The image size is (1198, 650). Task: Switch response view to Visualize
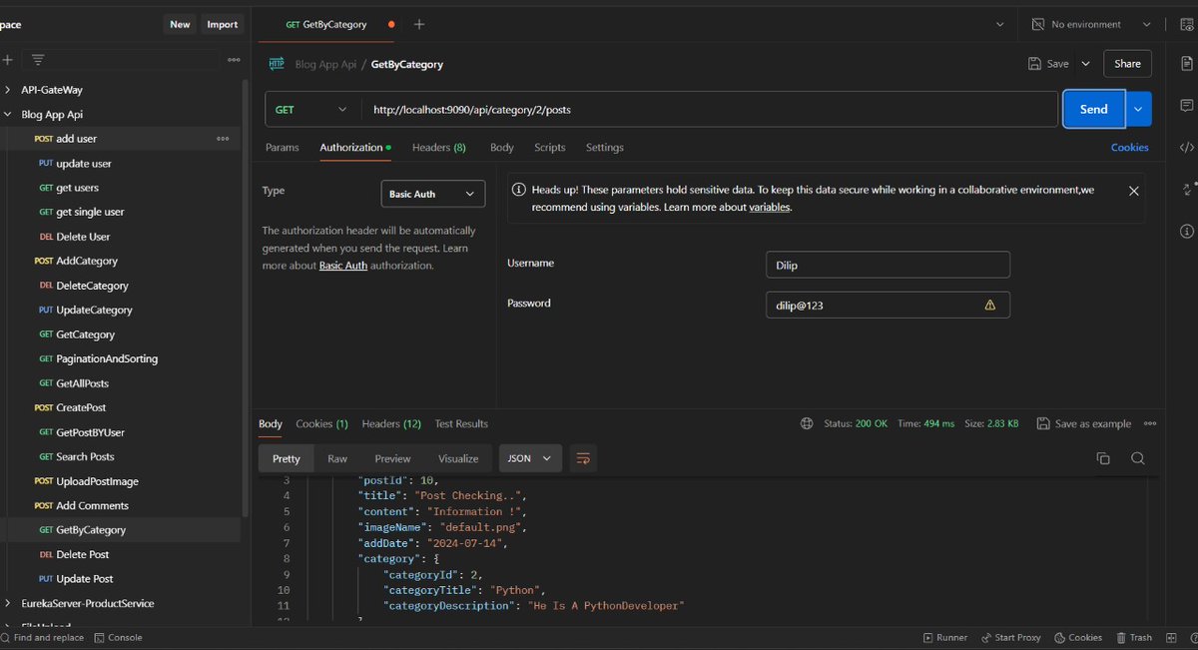point(458,458)
